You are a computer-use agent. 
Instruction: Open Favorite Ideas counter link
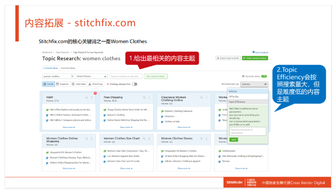[254, 76]
